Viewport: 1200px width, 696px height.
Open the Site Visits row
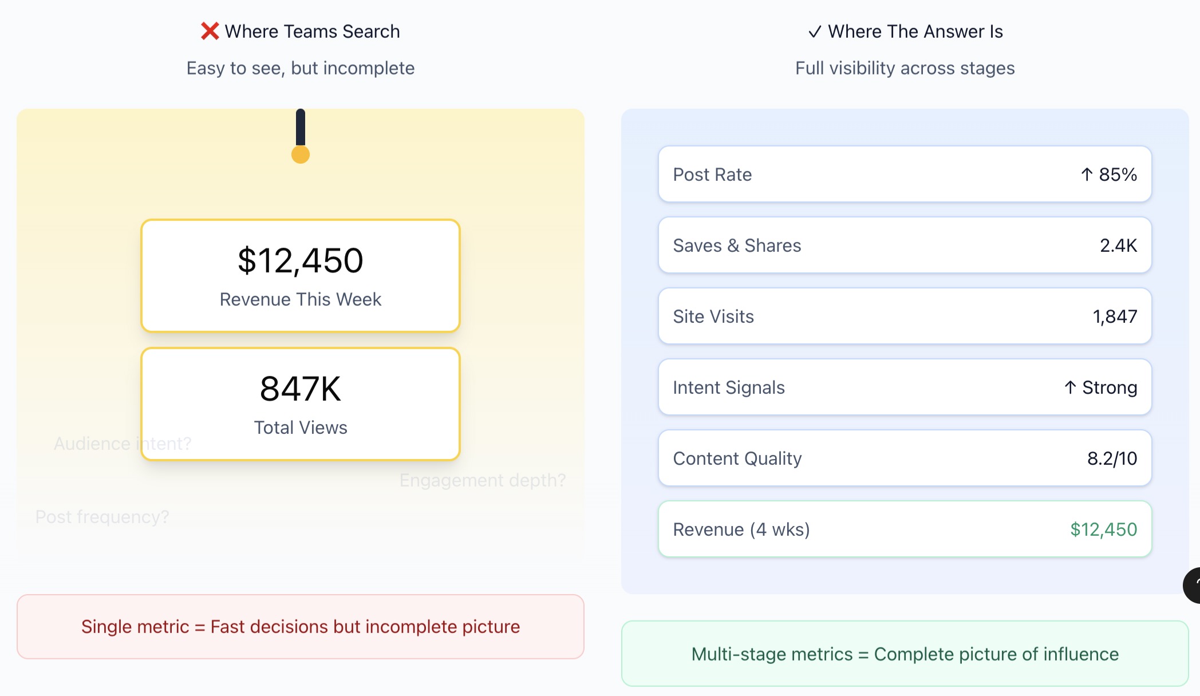click(x=905, y=316)
